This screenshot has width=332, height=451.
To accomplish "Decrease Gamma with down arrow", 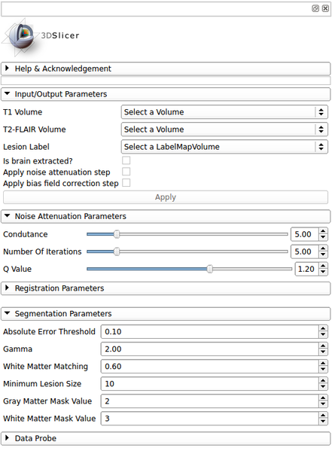I will point(323,352).
